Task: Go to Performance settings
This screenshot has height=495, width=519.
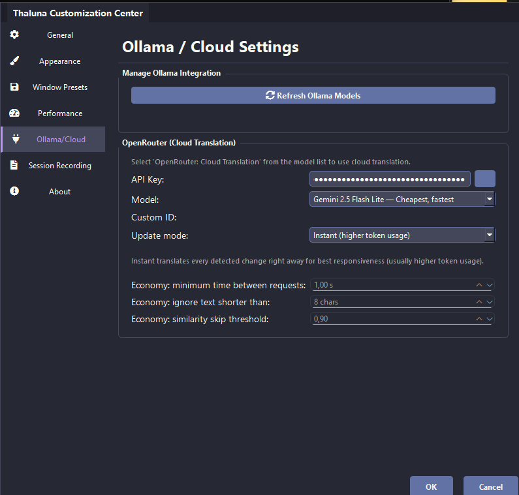Action: coord(53,113)
